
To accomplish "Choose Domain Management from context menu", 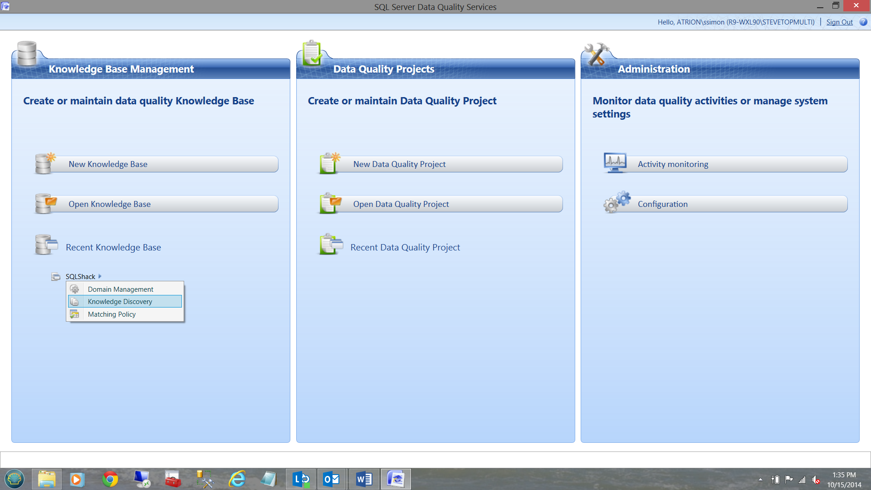I will click(120, 289).
